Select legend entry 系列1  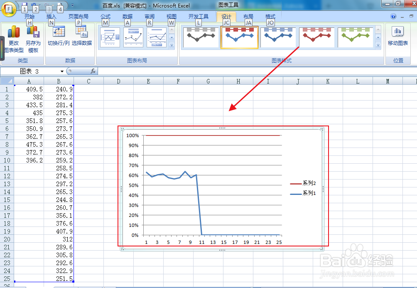pyautogui.click(x=303, y=193)
